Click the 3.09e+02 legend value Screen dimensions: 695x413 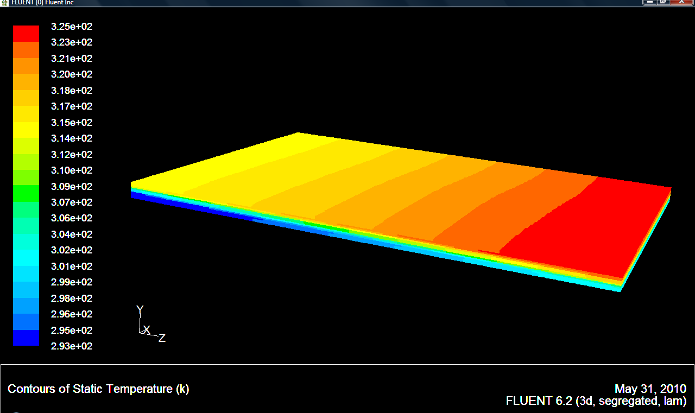(x=71, y=187)
